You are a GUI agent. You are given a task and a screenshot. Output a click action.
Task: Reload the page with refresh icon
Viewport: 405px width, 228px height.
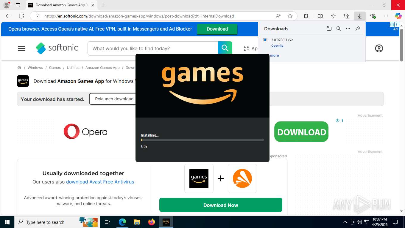[x=21, y=16]
